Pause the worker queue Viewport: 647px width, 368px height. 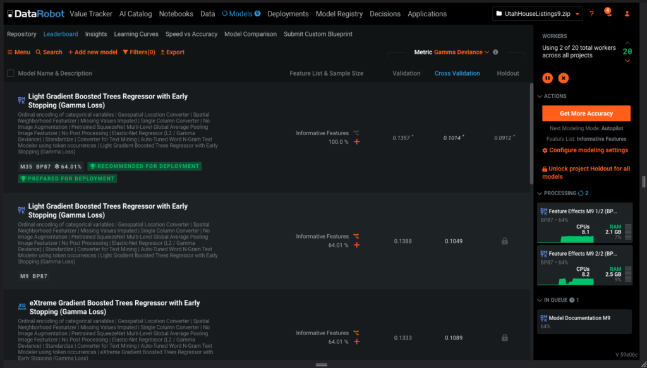pos(548,78)
